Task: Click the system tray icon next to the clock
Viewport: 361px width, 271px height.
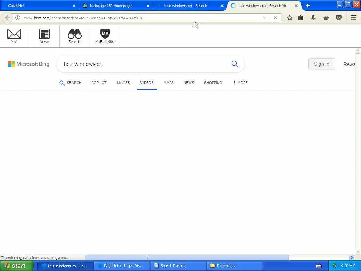Action: (335, 266)
